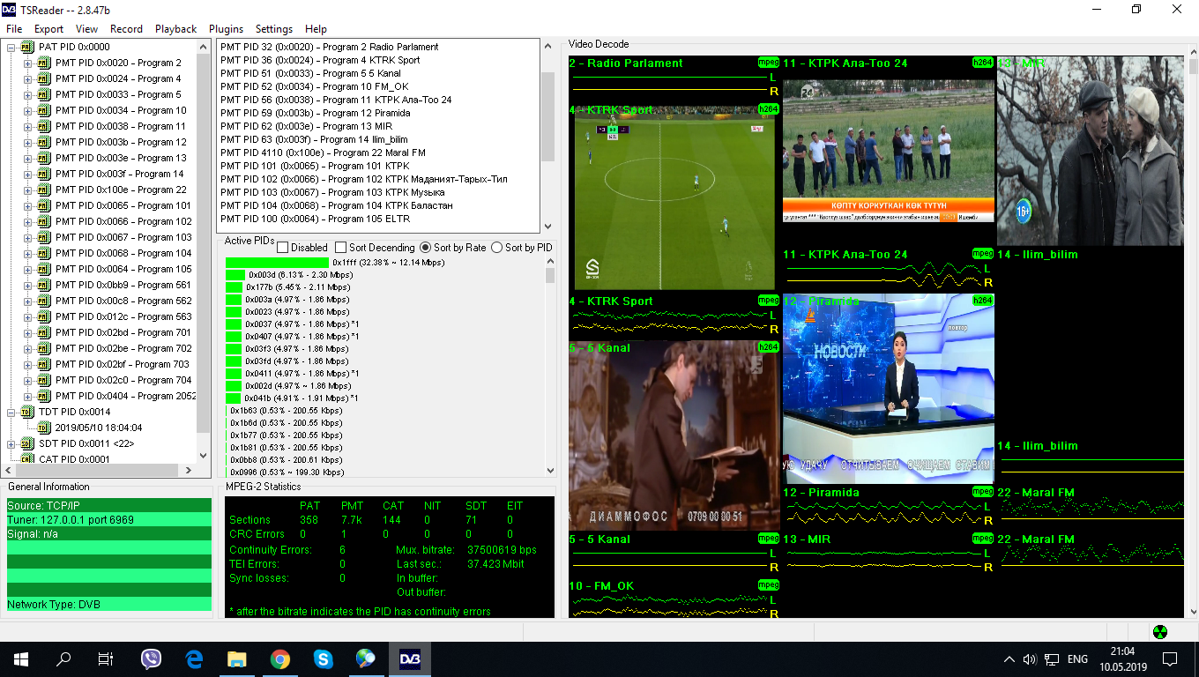
Task: Open the File menu
Action: pyautogui.click(x=14, y=29)
